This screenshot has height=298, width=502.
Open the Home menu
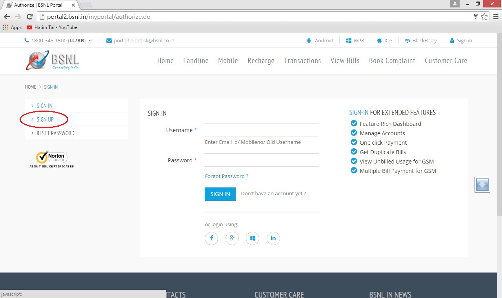coord(166,60)
